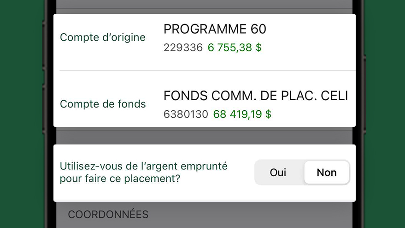Click the Compte d'origine label
Image resolution: width=405 pixels, height=228 pixels.
point(103,37)
